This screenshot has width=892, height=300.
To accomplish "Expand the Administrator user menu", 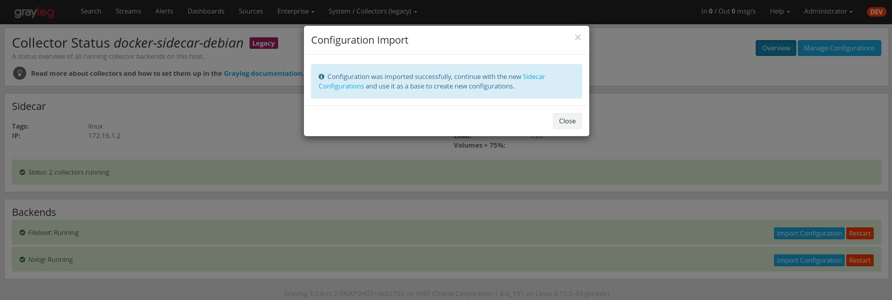I will click(x=828, y=11).
